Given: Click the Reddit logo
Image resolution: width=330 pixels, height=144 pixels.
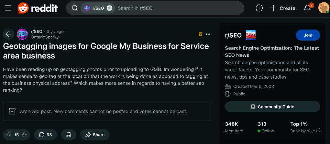Looking at the screenshot, I should click(38, 8).
